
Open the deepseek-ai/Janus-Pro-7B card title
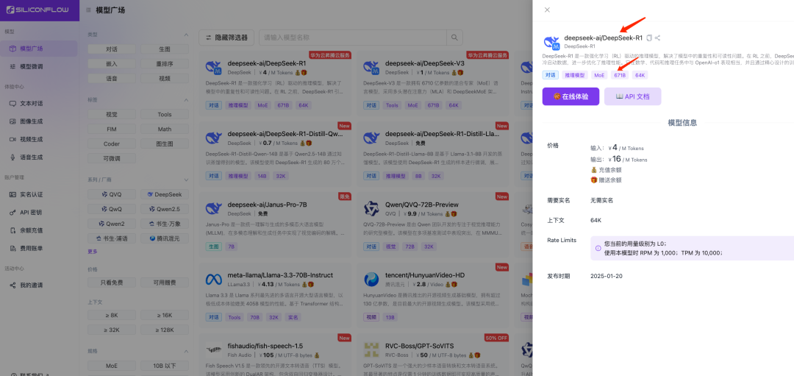click(x=268, y=205)
